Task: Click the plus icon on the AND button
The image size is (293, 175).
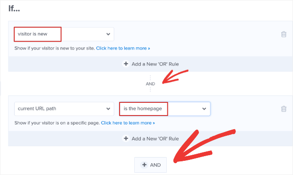Action: click(144, 165)
